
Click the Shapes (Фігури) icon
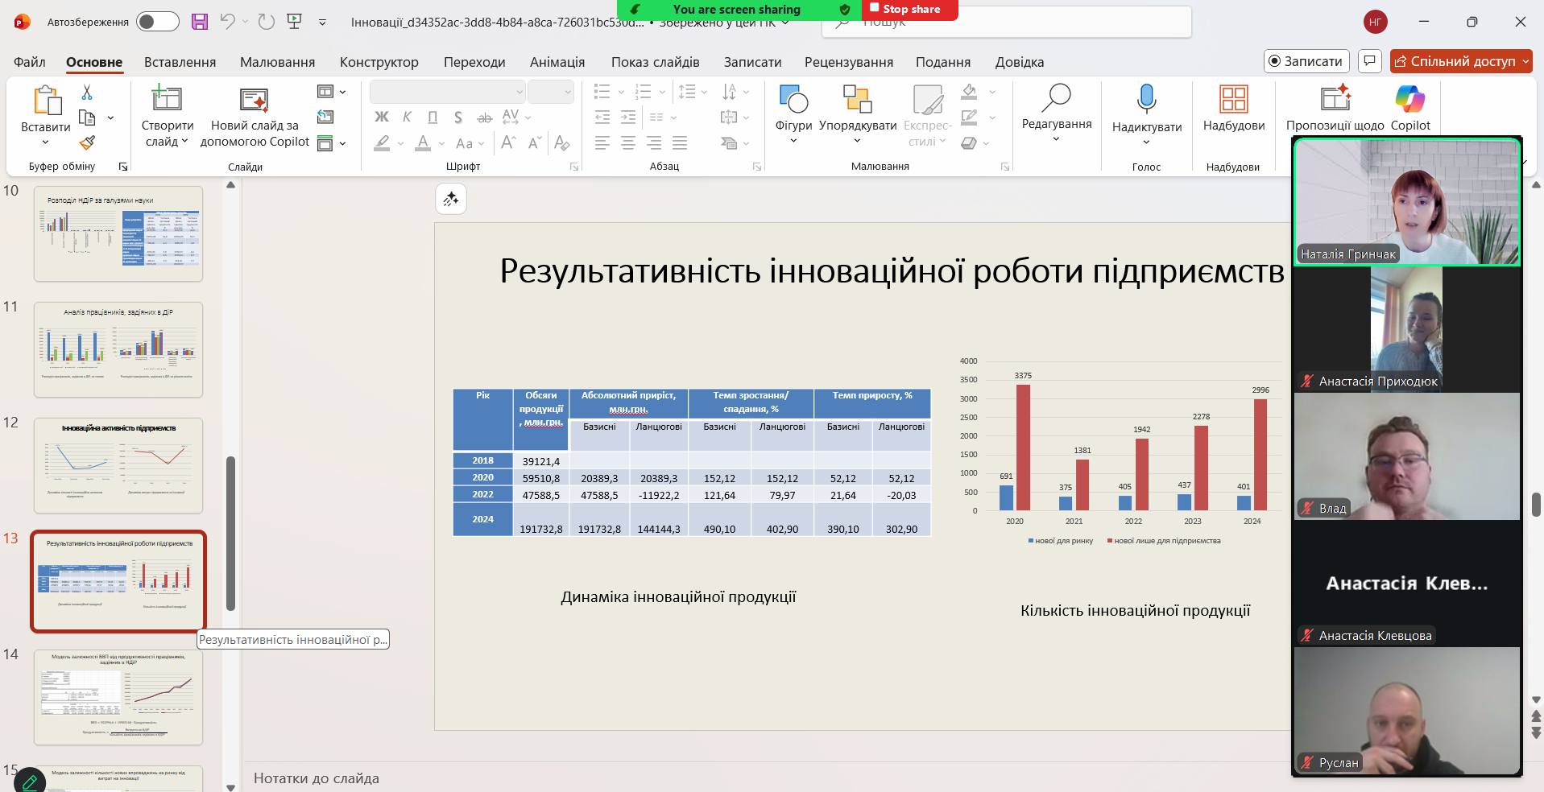tap(793, 100)
